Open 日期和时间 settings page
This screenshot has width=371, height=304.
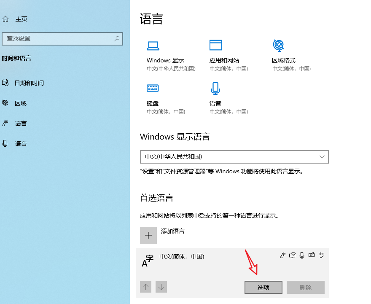[x=30, y=83]
